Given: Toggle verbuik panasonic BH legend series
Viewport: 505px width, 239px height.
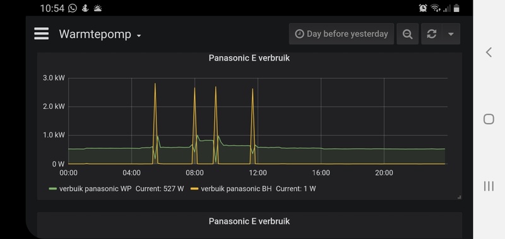Looking at the screenshot, I should click(x=236, y=189).
